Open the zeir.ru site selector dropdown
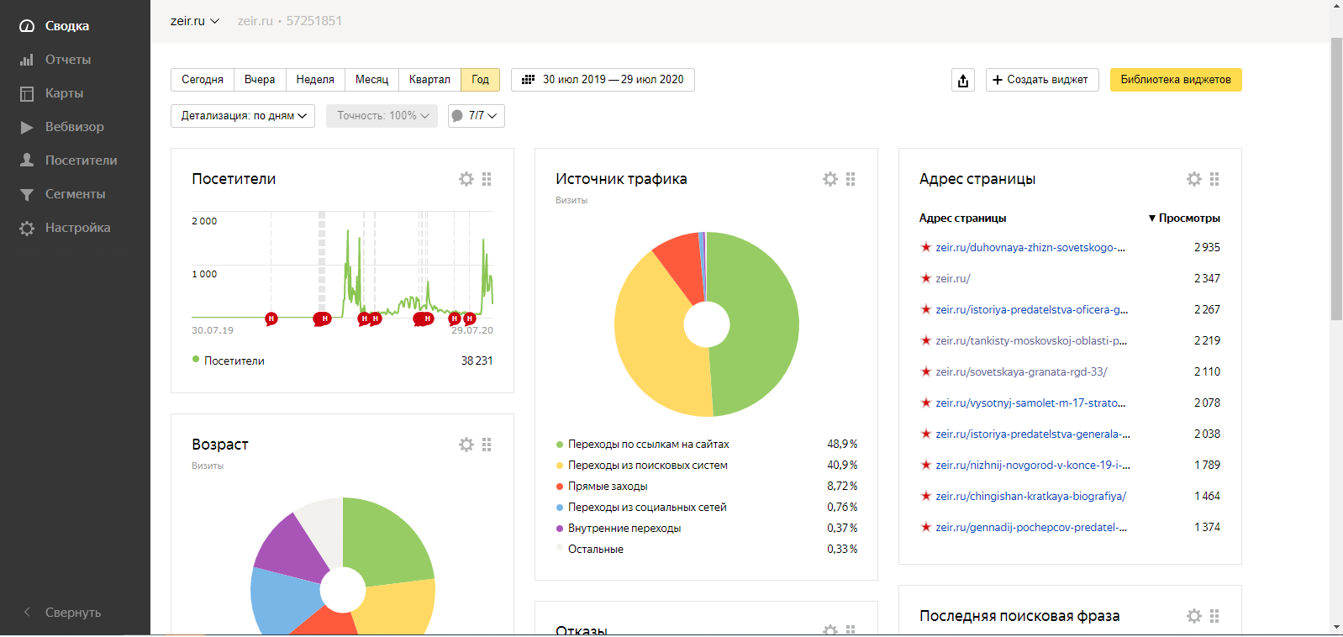Image resolution: width=1343 pixels, height=637 pixels. (194, 21)
